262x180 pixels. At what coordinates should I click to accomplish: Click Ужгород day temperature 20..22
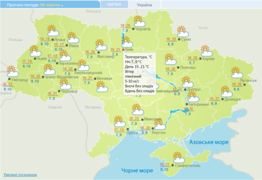8,84
